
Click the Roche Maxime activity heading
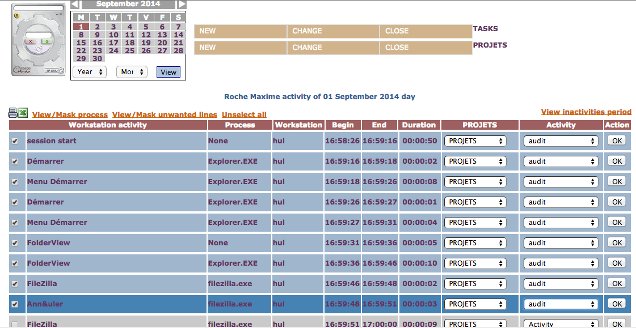(x=319, y=97)
